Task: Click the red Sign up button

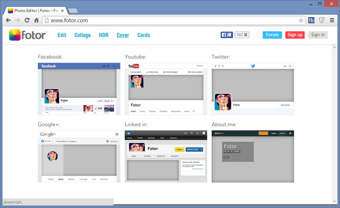Action: click(295, 35)
